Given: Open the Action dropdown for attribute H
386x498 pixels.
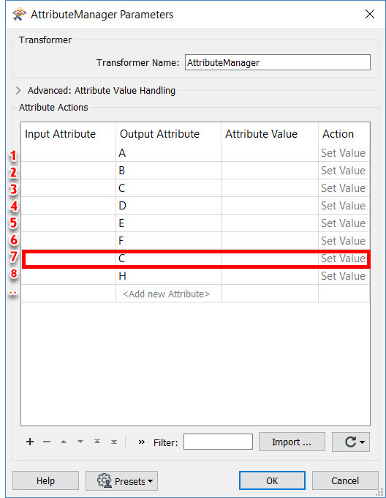Looking at the screenshot, I should 344,276.
